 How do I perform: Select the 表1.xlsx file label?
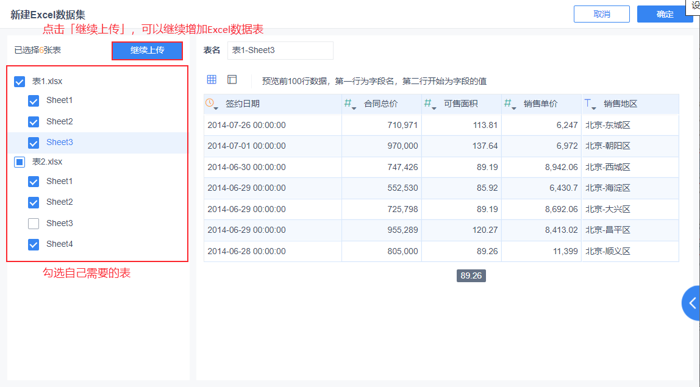coord(47,81)
